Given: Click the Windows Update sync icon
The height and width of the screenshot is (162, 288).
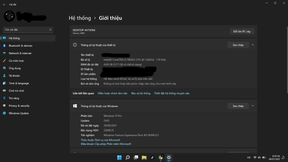Looking at the screenshot, I should click(4, 113).
